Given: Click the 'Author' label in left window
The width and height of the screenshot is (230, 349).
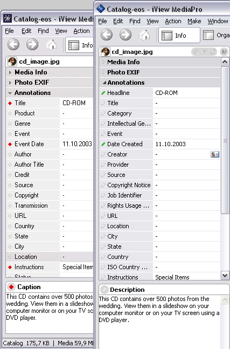Looking at the screenshot, I should [x=23, y=154].
